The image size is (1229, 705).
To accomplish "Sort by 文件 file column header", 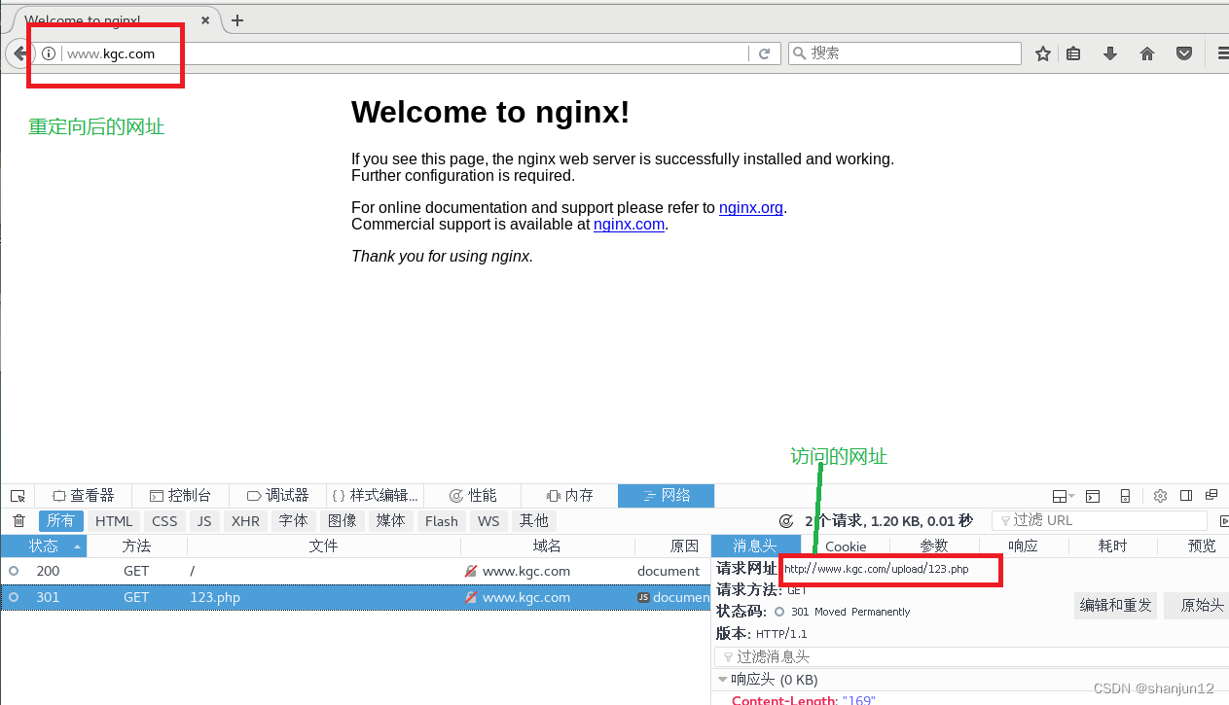I will tap(323, 546).
